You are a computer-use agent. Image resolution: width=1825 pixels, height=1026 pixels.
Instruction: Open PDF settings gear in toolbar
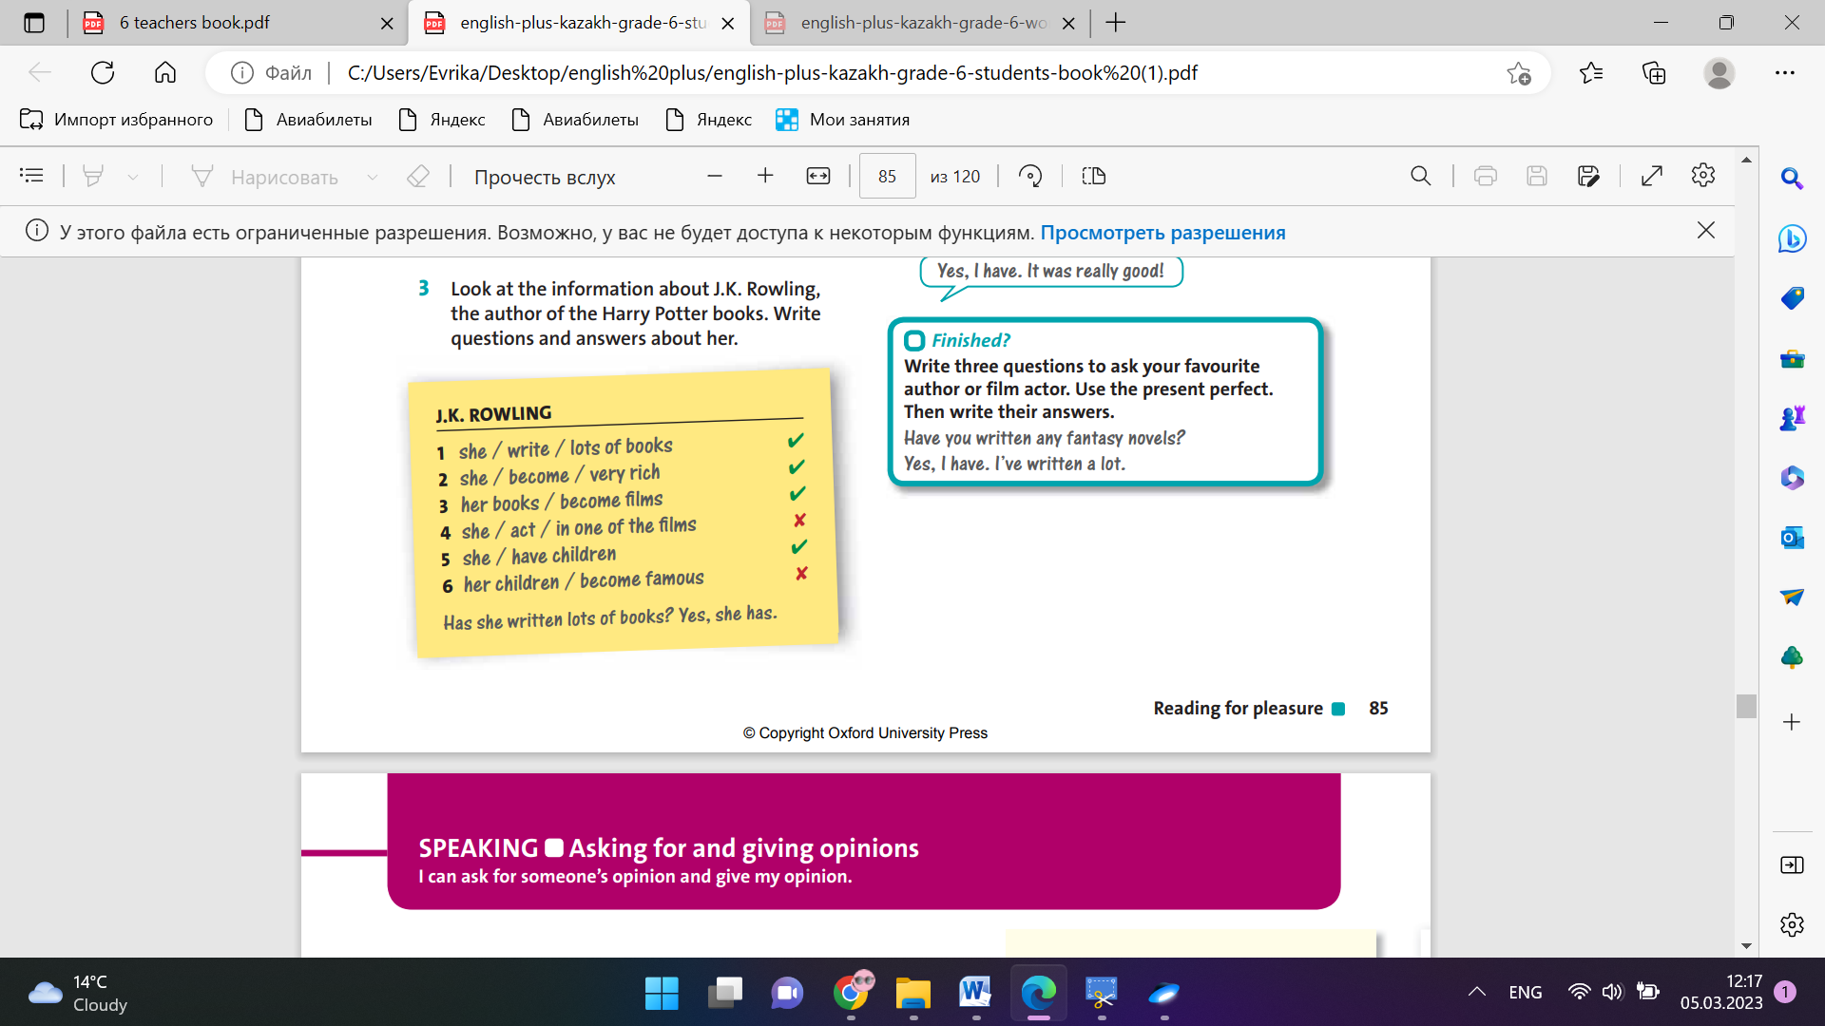tap(1702, 176)
